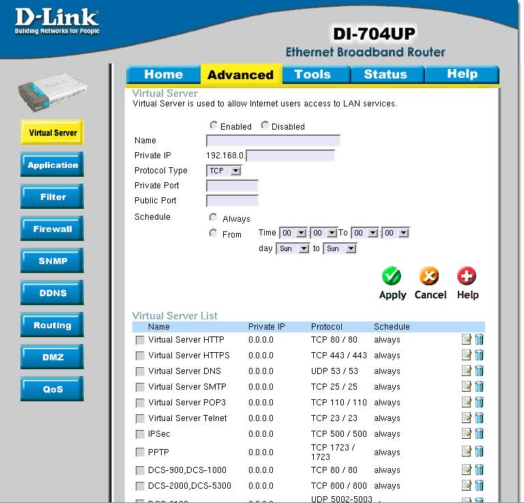
Task: Edit the Virtual Server SMTP entry
Action: [x=466, y=386]
